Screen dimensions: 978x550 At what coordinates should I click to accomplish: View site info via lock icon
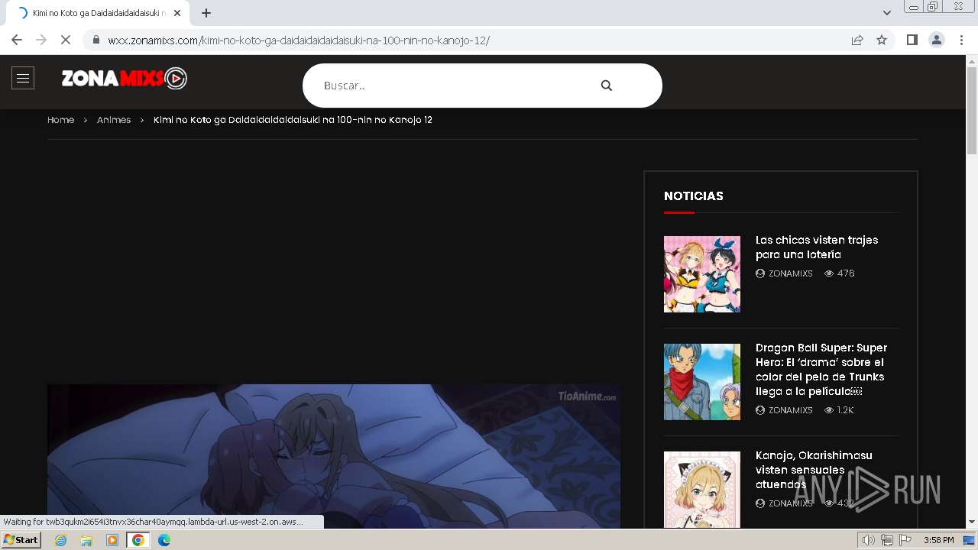96,40
